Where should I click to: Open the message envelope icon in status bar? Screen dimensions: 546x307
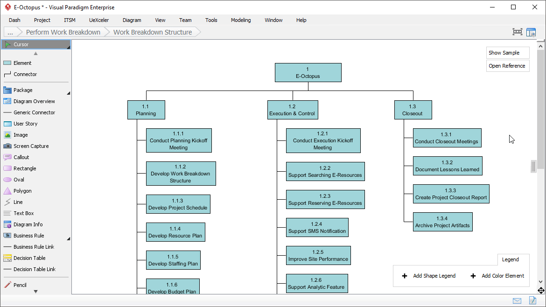coord(517,301)
